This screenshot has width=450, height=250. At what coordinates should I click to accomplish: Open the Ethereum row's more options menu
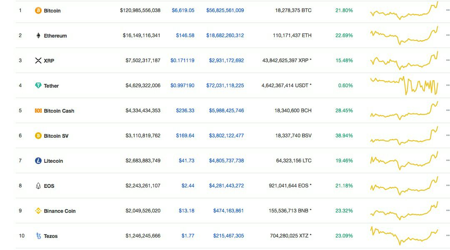[x=447, y=35]
